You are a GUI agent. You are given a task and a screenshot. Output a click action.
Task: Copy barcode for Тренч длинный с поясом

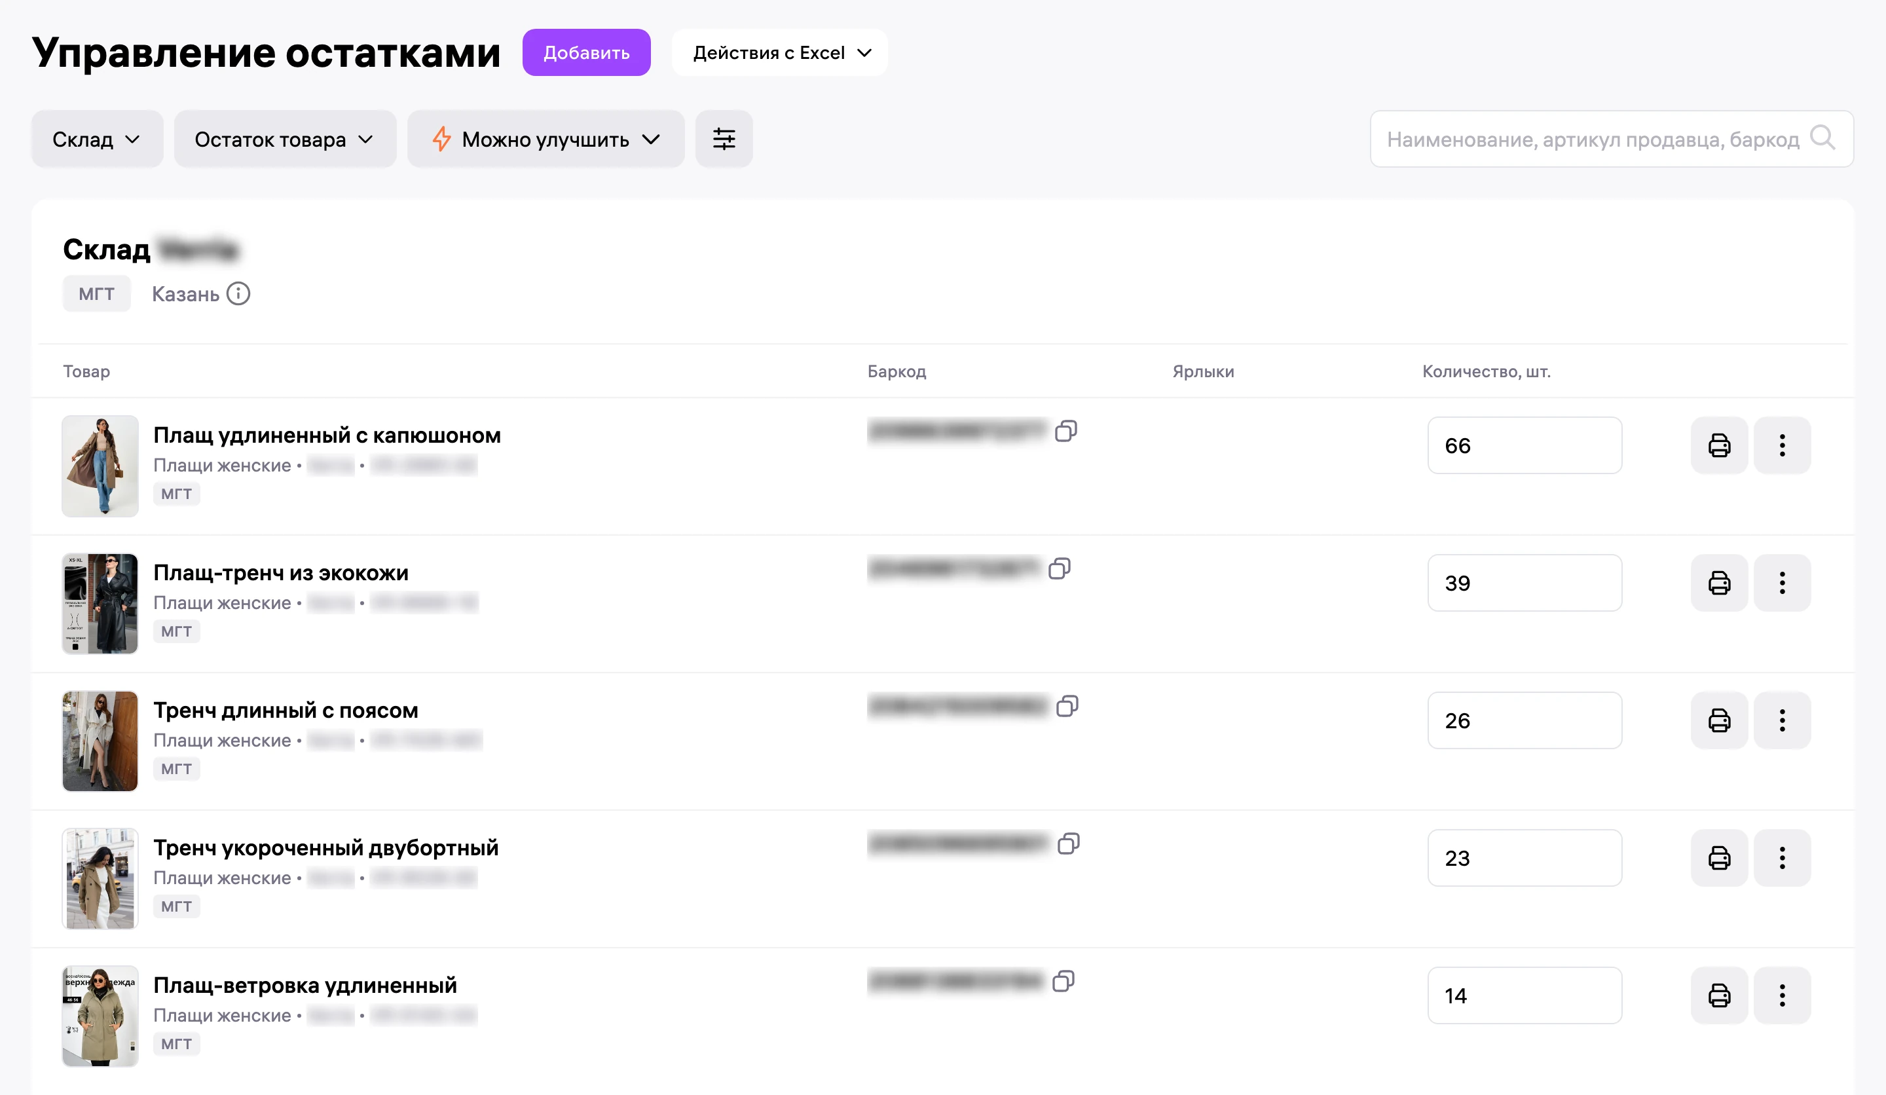point(1067,706)
